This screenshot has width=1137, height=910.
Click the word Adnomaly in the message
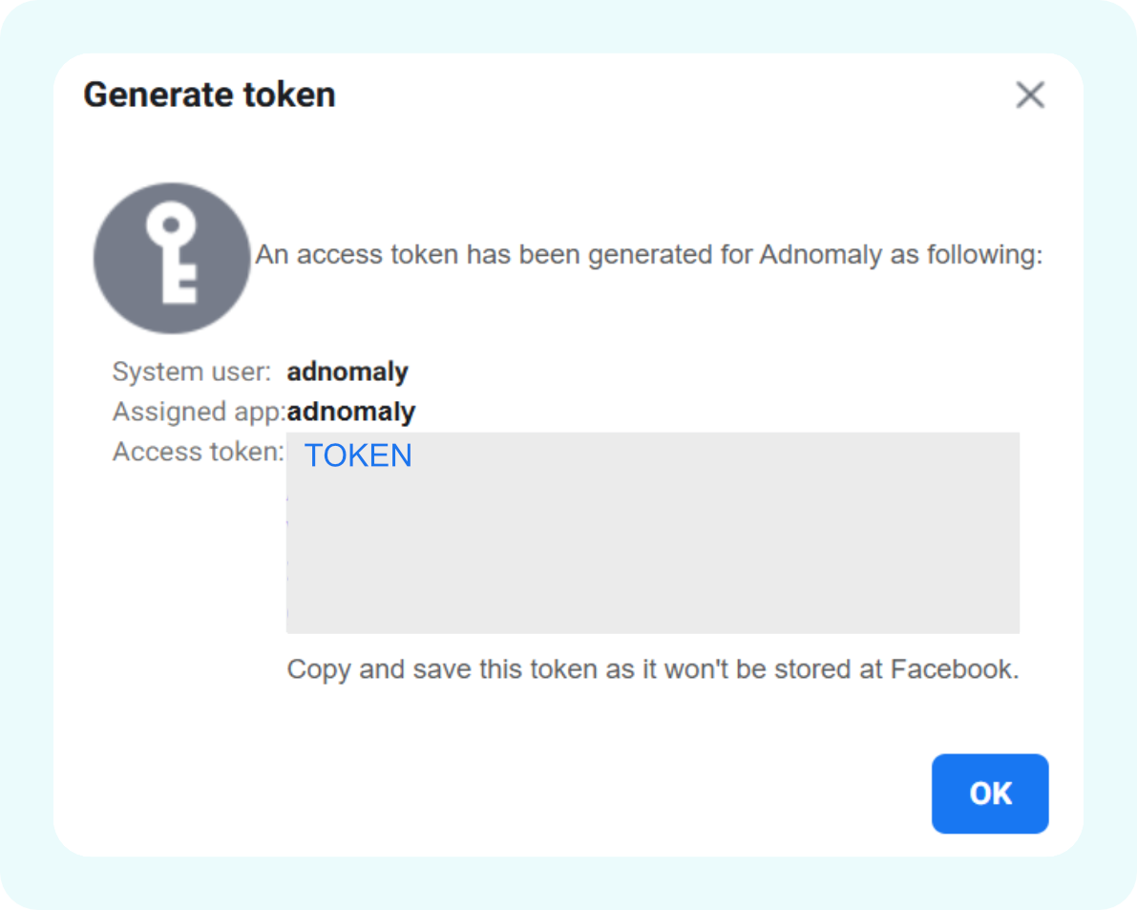point(820,256)
